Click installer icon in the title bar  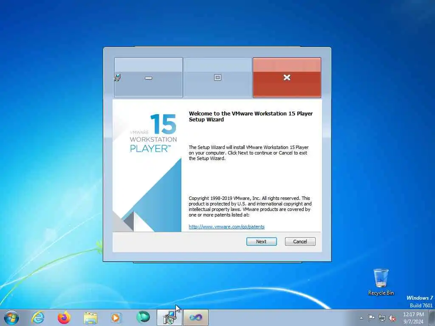(117, 78)
